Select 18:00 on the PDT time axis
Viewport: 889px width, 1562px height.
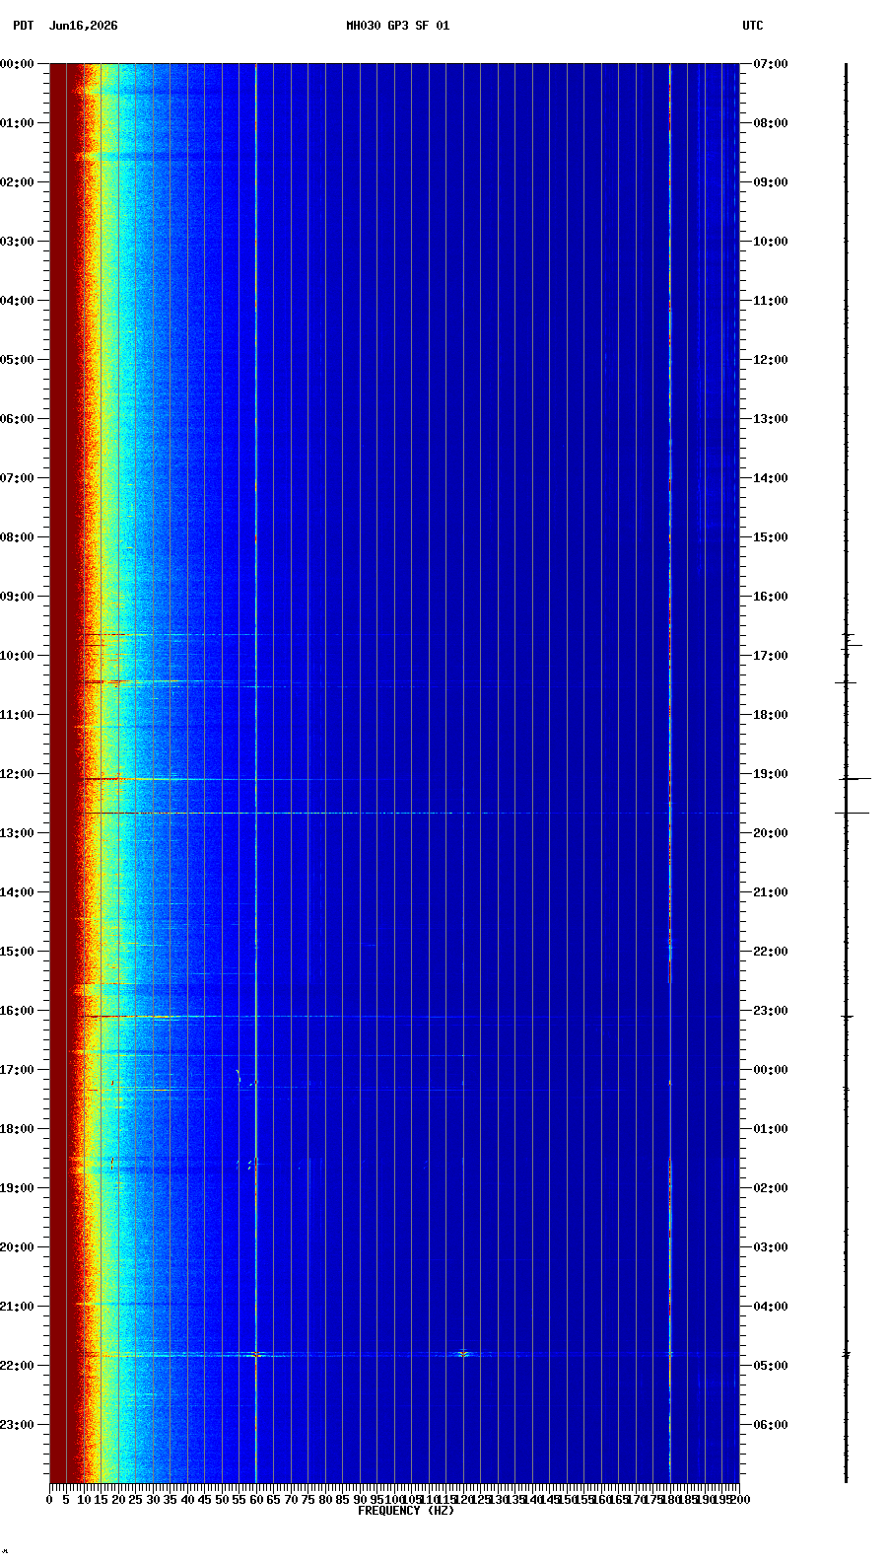(17, 1129)
